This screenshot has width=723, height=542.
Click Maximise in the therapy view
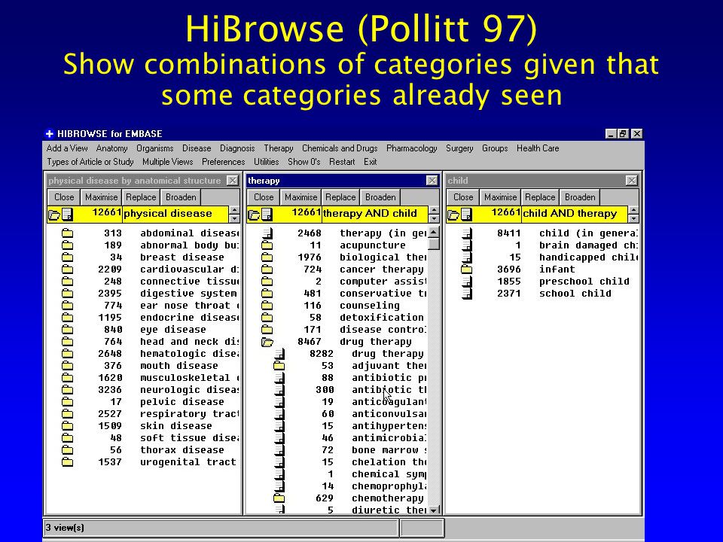(x=301, y=197)
